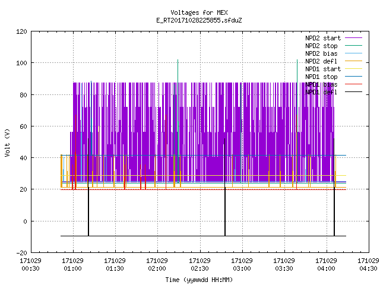
Task: Click the y-axis tick value 0
Action: click(x=25, y=221)
